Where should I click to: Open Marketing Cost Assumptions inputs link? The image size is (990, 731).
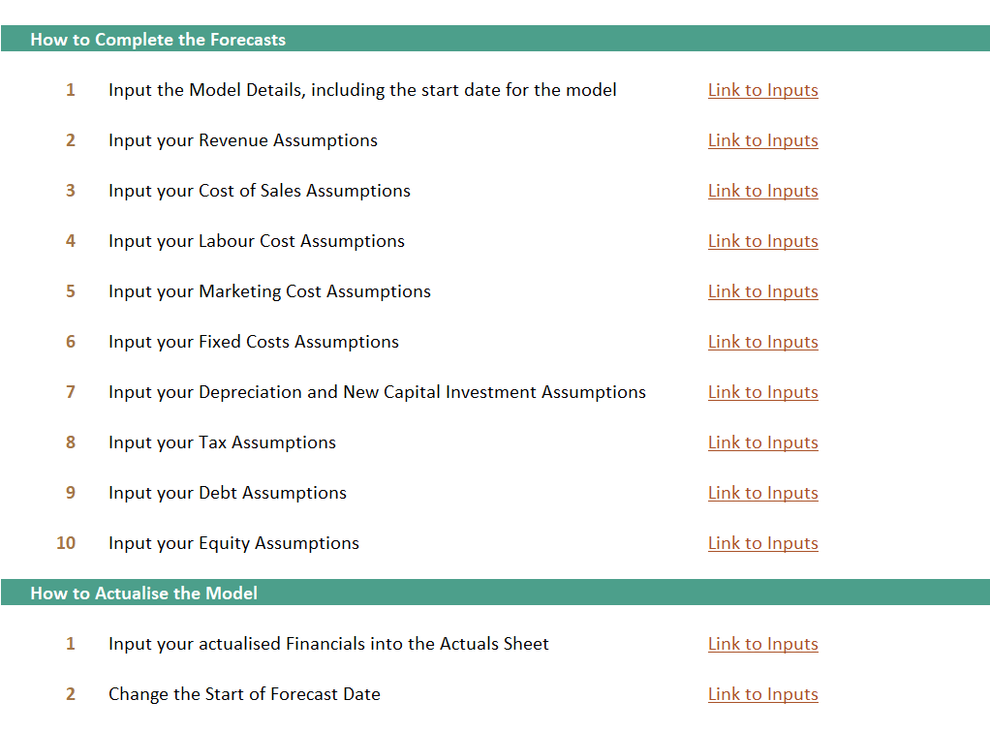click(762, 292)
